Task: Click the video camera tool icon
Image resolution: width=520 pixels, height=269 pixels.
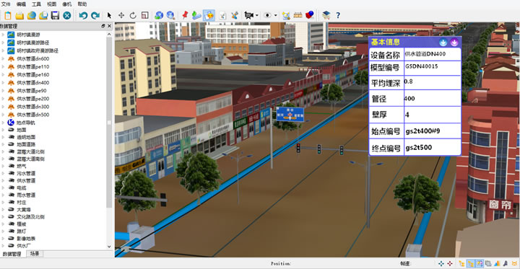Action: point(248,15)
